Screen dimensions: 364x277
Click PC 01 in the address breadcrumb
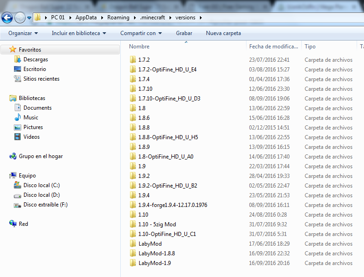click(58, 18)
